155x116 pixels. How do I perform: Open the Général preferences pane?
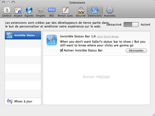click(7, 12)
